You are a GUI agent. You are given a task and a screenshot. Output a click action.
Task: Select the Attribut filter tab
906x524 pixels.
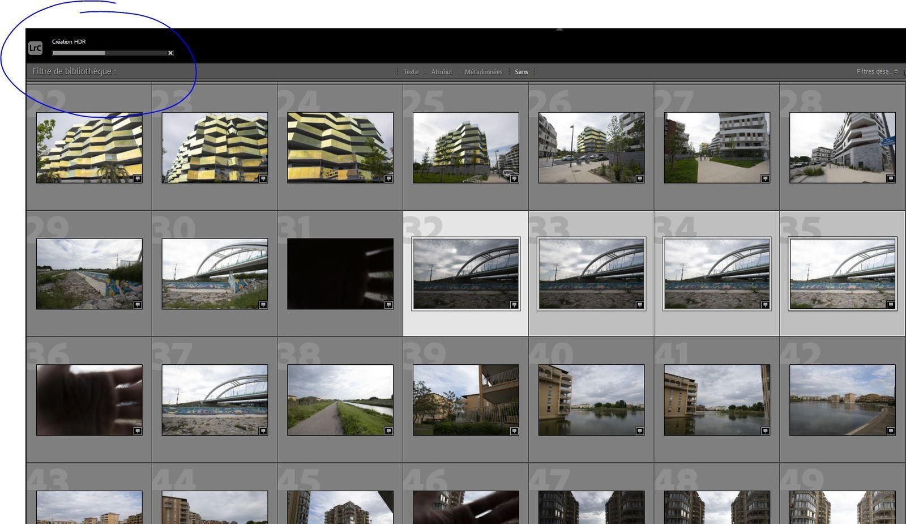442,72
